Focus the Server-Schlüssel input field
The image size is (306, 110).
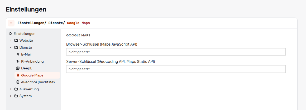176,69
